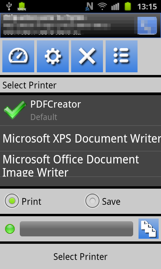
Task: Tap the X cancel icon
Action: tap(87, 56)
